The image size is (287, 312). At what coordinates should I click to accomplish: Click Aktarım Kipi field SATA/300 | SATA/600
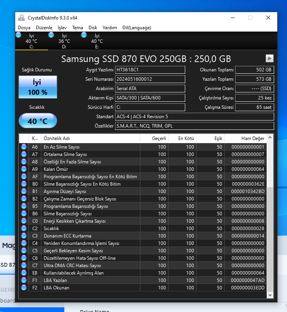pyautogui.click(x=150, y=98)
